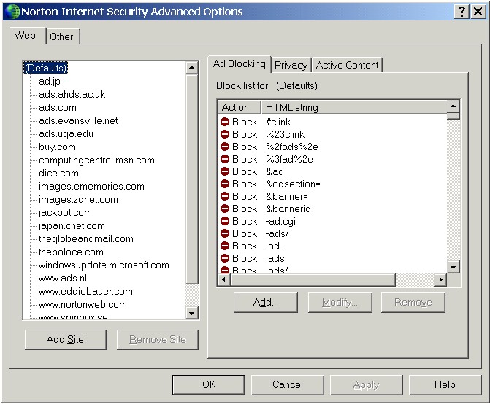Select ad.jp in the site list

(x=50, y=82)
